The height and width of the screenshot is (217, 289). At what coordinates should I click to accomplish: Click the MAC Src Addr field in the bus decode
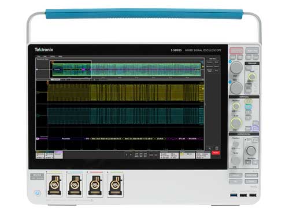pyautogui.click(x=139, y=138)
